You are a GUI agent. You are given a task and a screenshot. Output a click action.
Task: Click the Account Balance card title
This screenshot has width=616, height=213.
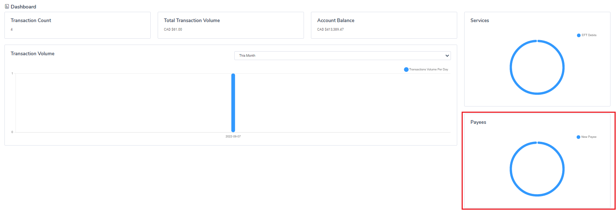pos(336,21)
